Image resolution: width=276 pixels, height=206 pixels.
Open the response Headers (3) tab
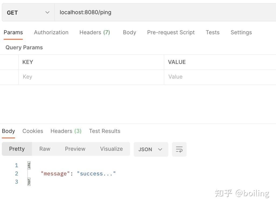[66, 131]
